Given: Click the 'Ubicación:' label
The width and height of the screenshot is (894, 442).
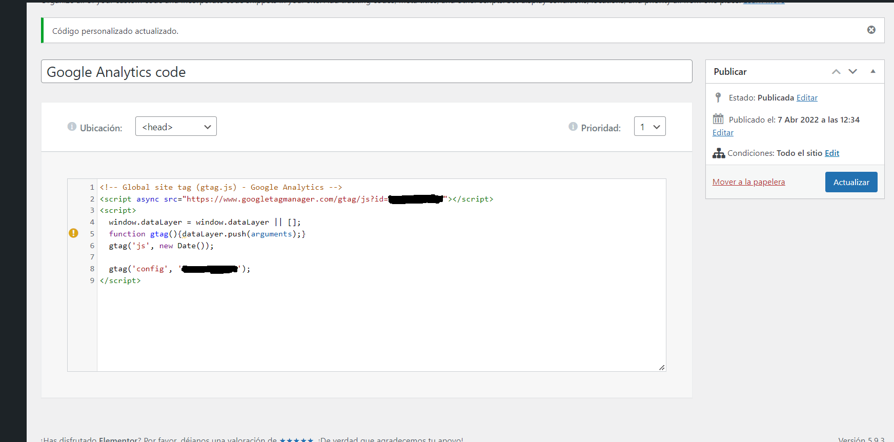Looking at the screenshot, I should pos(101,128).
